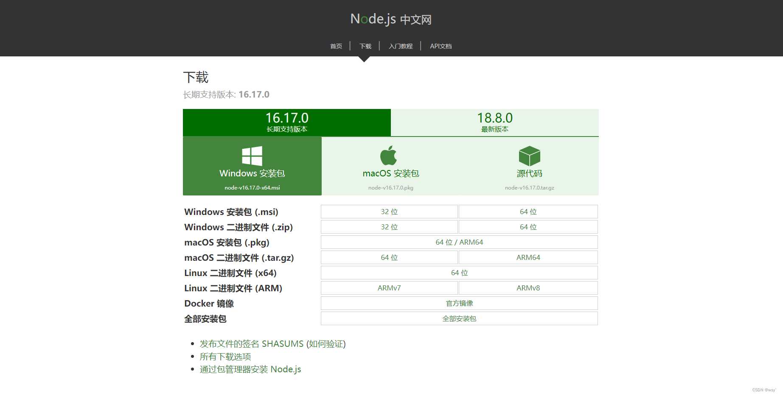783x396 pixels.
Task: Click the Windows 安装包 label
Action: coord(252,173)
